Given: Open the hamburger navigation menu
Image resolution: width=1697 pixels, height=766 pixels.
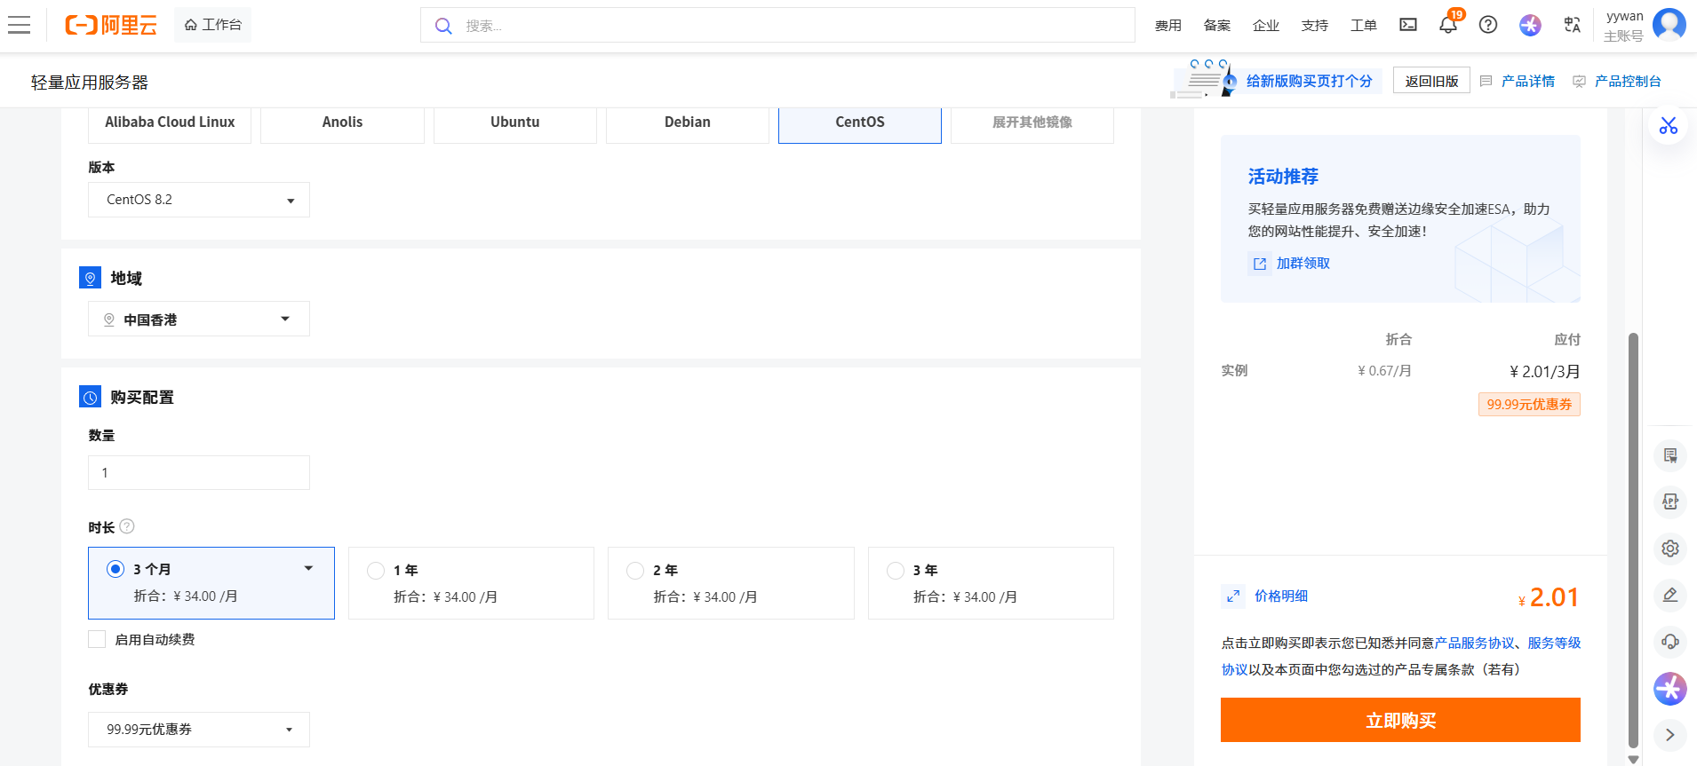Looking at the screenshot, I should (20, 25).
